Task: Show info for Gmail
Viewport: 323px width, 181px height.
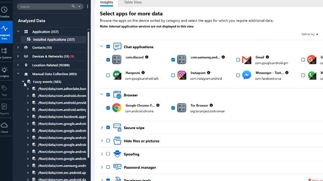Action: tap(267, 57)
